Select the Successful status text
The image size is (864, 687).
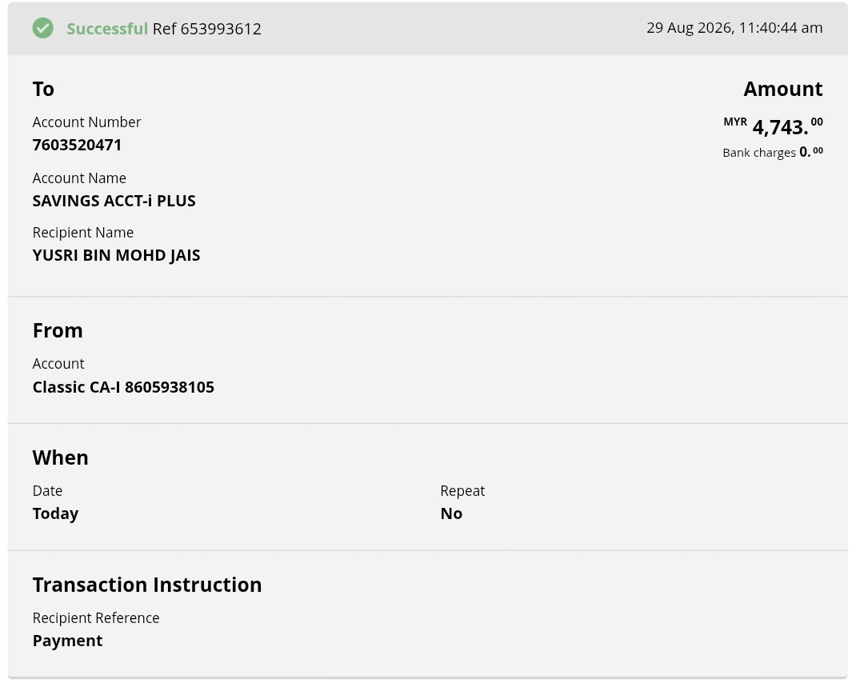(x=107, y=29)
